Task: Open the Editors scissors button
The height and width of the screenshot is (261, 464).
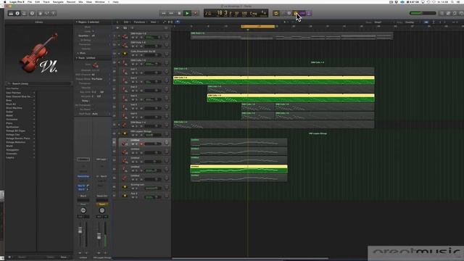Action: [x=54, y=13]
